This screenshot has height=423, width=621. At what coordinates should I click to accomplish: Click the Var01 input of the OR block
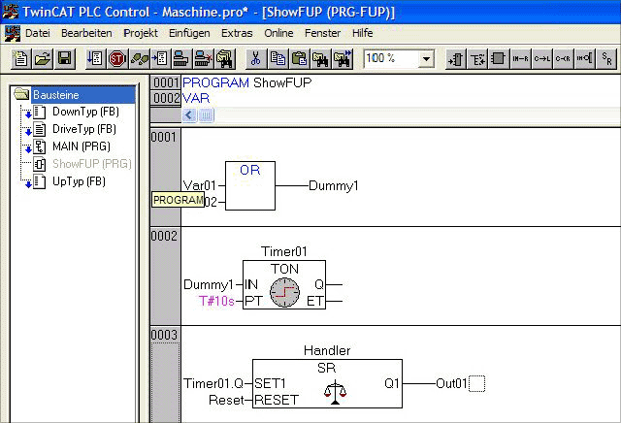pos(200,185)
